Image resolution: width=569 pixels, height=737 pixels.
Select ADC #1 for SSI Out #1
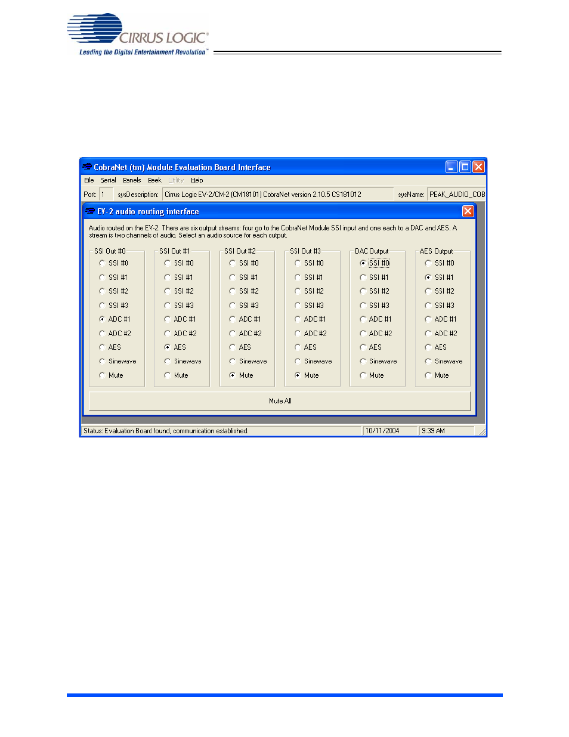[180, 319]
